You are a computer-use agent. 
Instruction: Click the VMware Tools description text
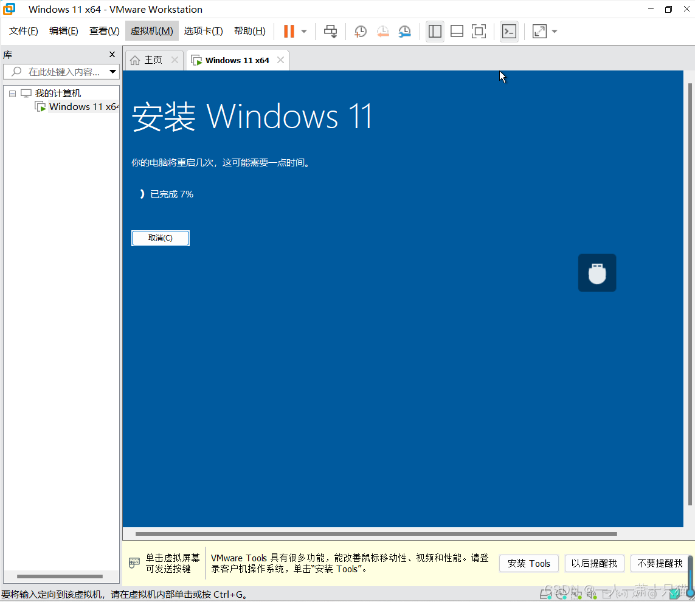tap(350, 564)
